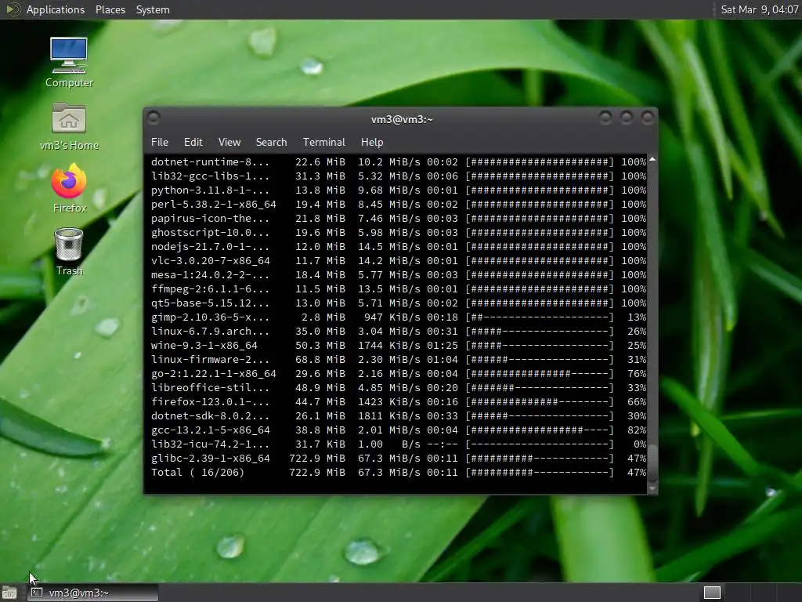The height and width of the screenshot is (602, 802).
Task: Click the terminal scrollbar up arrow
Action: [x=652, y=160]
